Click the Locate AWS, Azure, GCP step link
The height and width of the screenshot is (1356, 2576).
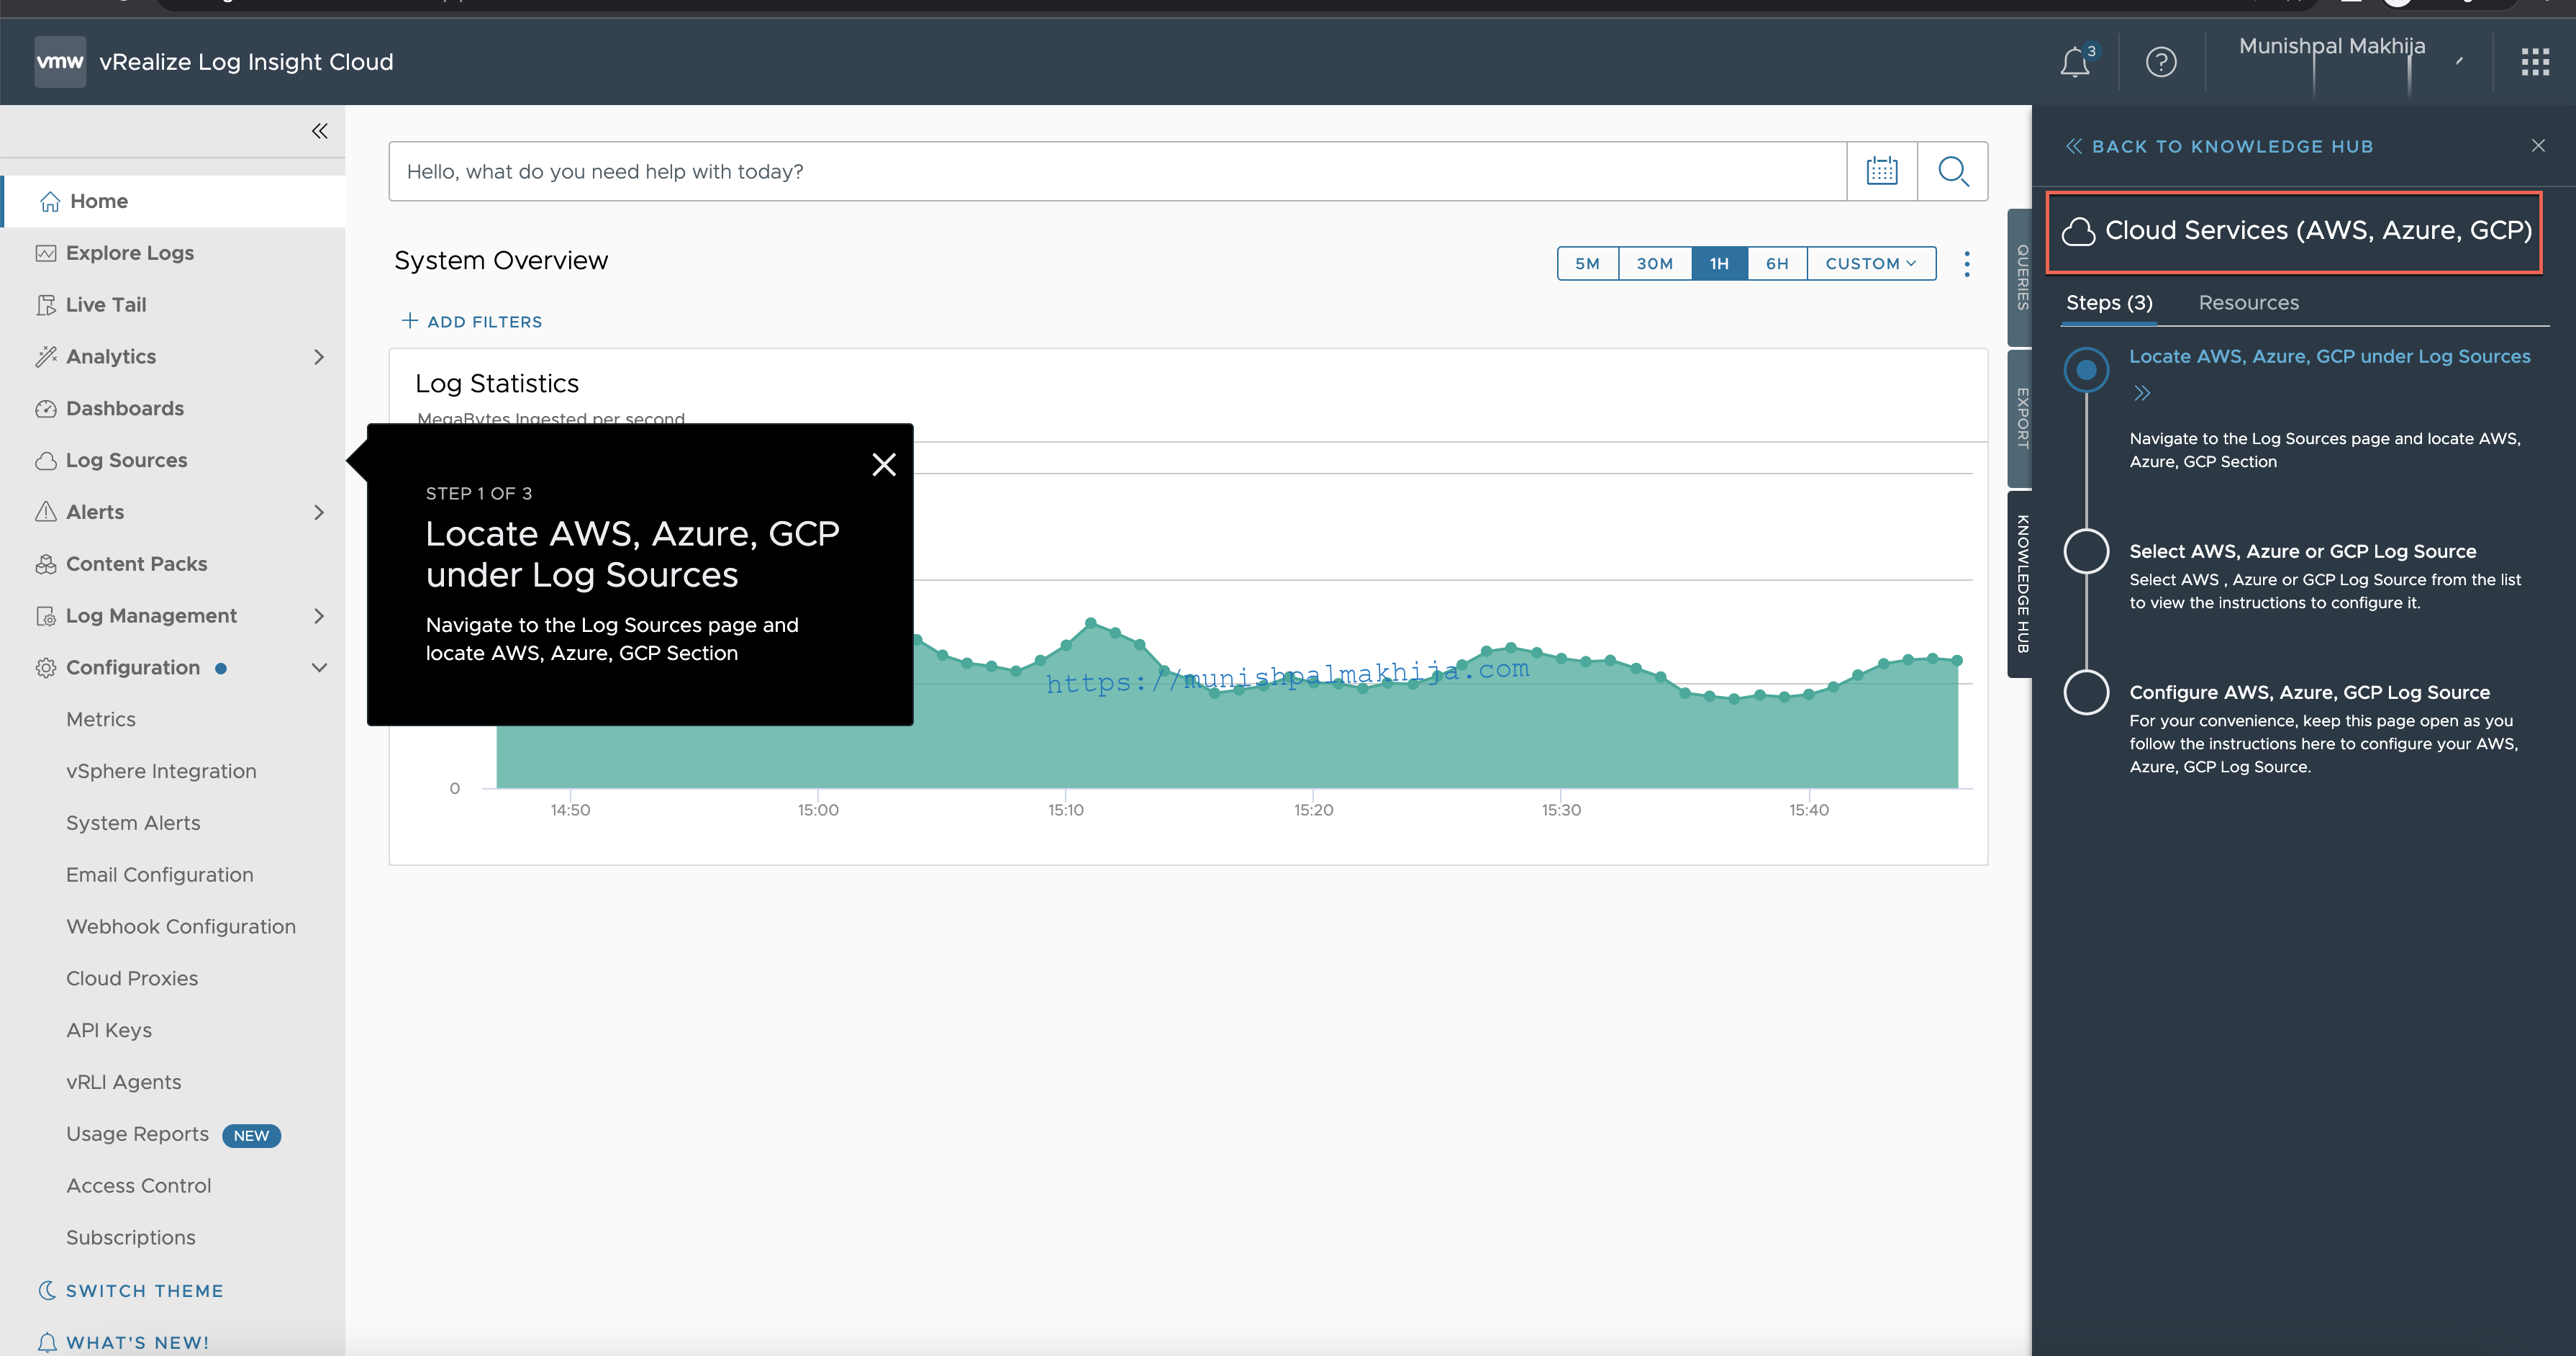[x=2329, y=357]
